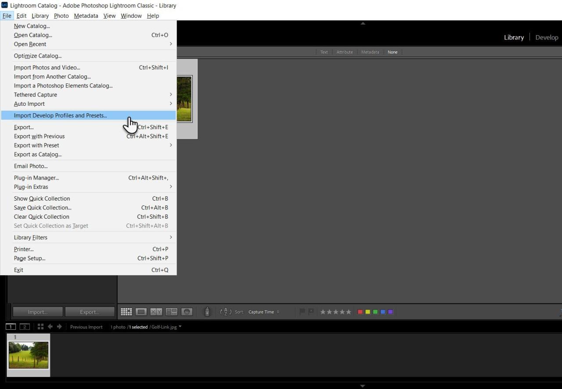The width and height of the screenshot is (562, 389).
Task: Expand the Auto Import submenu
Action: click(88, 104)
